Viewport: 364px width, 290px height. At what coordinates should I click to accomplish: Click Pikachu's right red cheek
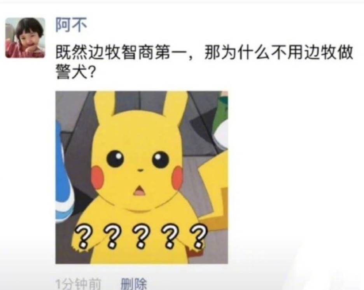(x=178, y=177)
